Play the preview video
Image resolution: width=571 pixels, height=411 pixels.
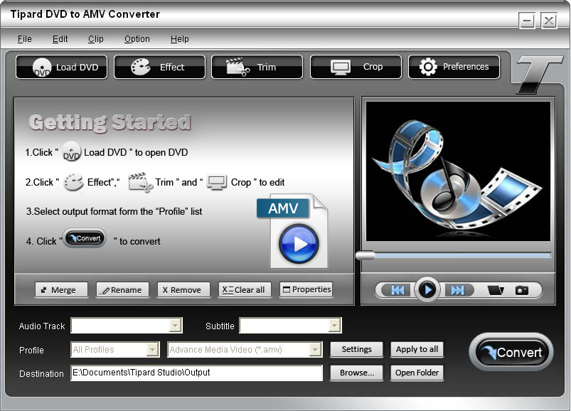click(427, 289)
